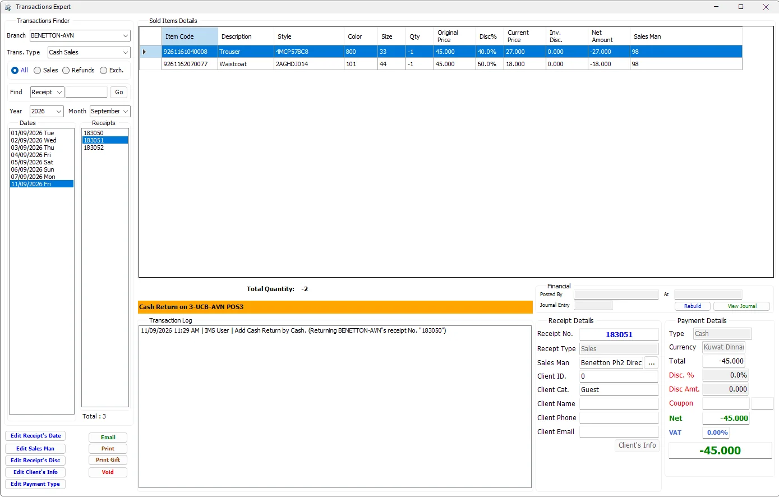Select receipt 183052 in Receipts list
The height and width of the screenshot is (497, 779).
(105, 148)
